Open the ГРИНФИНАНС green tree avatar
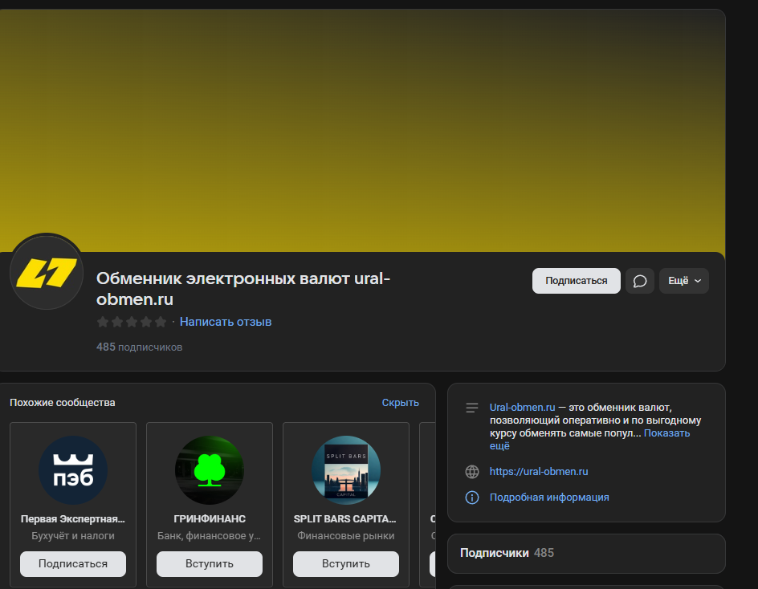Screen dimensions: 758x589 tap(210, 470)
